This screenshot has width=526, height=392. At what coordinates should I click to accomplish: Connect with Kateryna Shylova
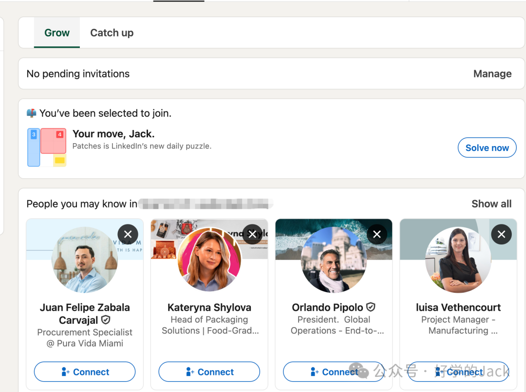209,372
